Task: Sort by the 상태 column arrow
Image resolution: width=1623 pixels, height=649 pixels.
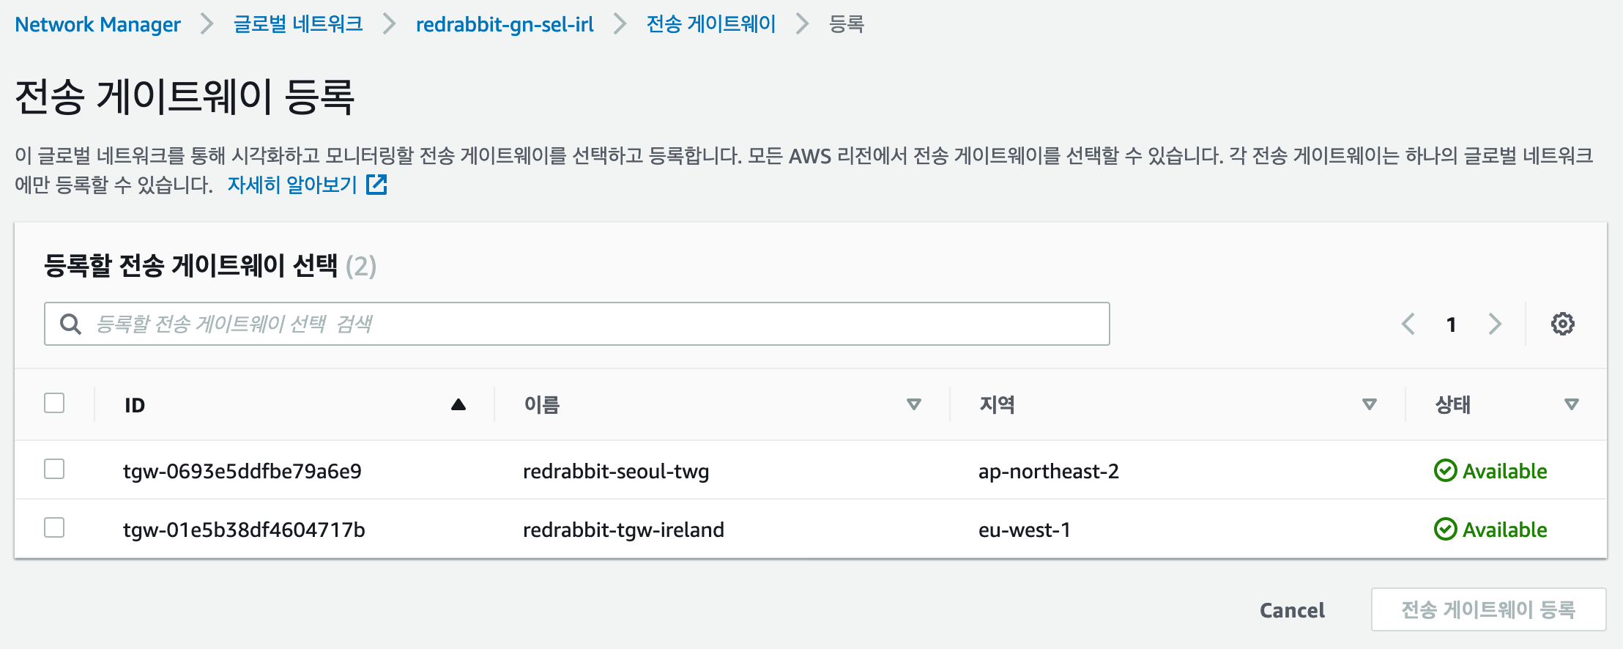Action: 1572,404
